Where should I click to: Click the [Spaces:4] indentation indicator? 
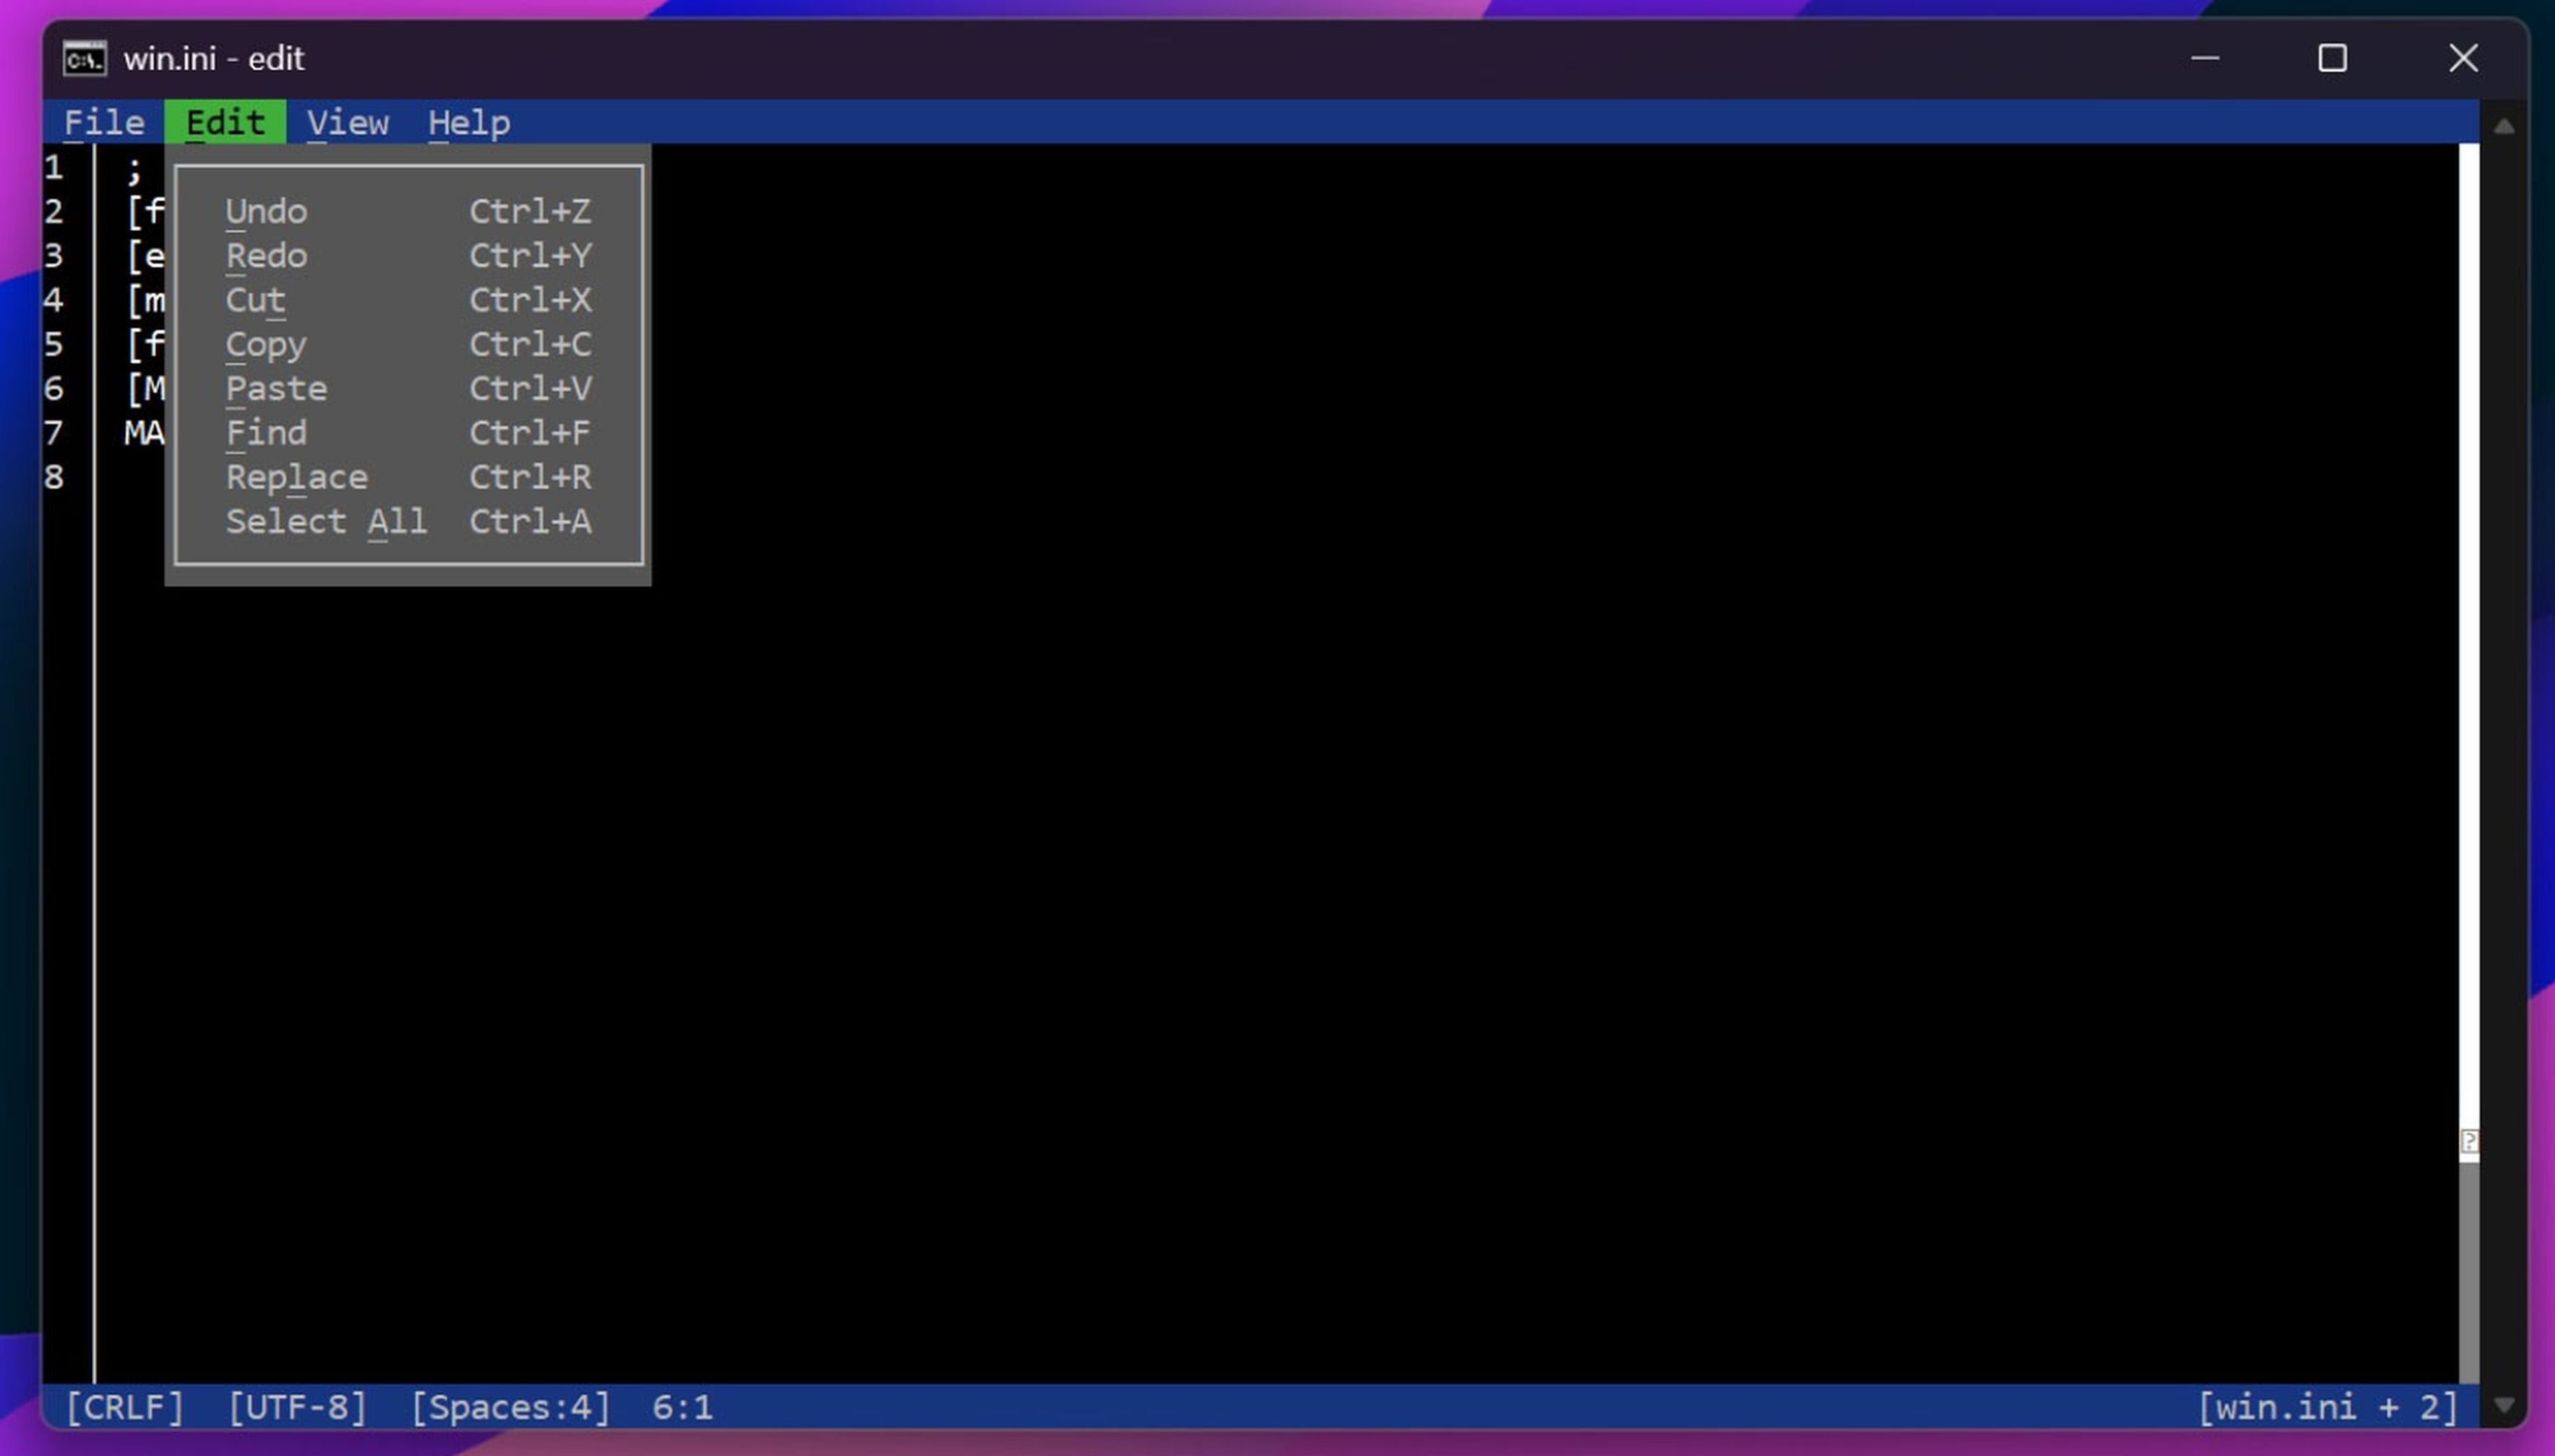coord(510,1407)
